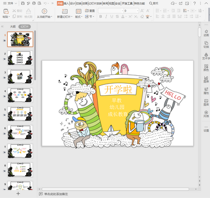
Task: Expand the 从当前开始 slideshow dropdown
Action: [52, 17]
